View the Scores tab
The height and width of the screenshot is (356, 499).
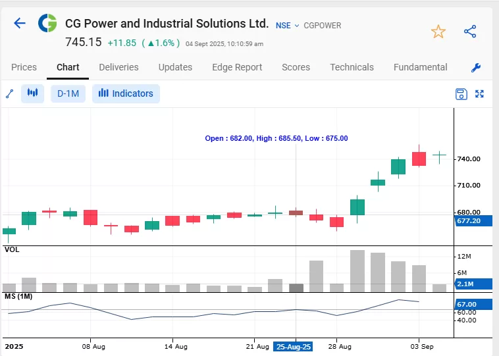(296, 67)
